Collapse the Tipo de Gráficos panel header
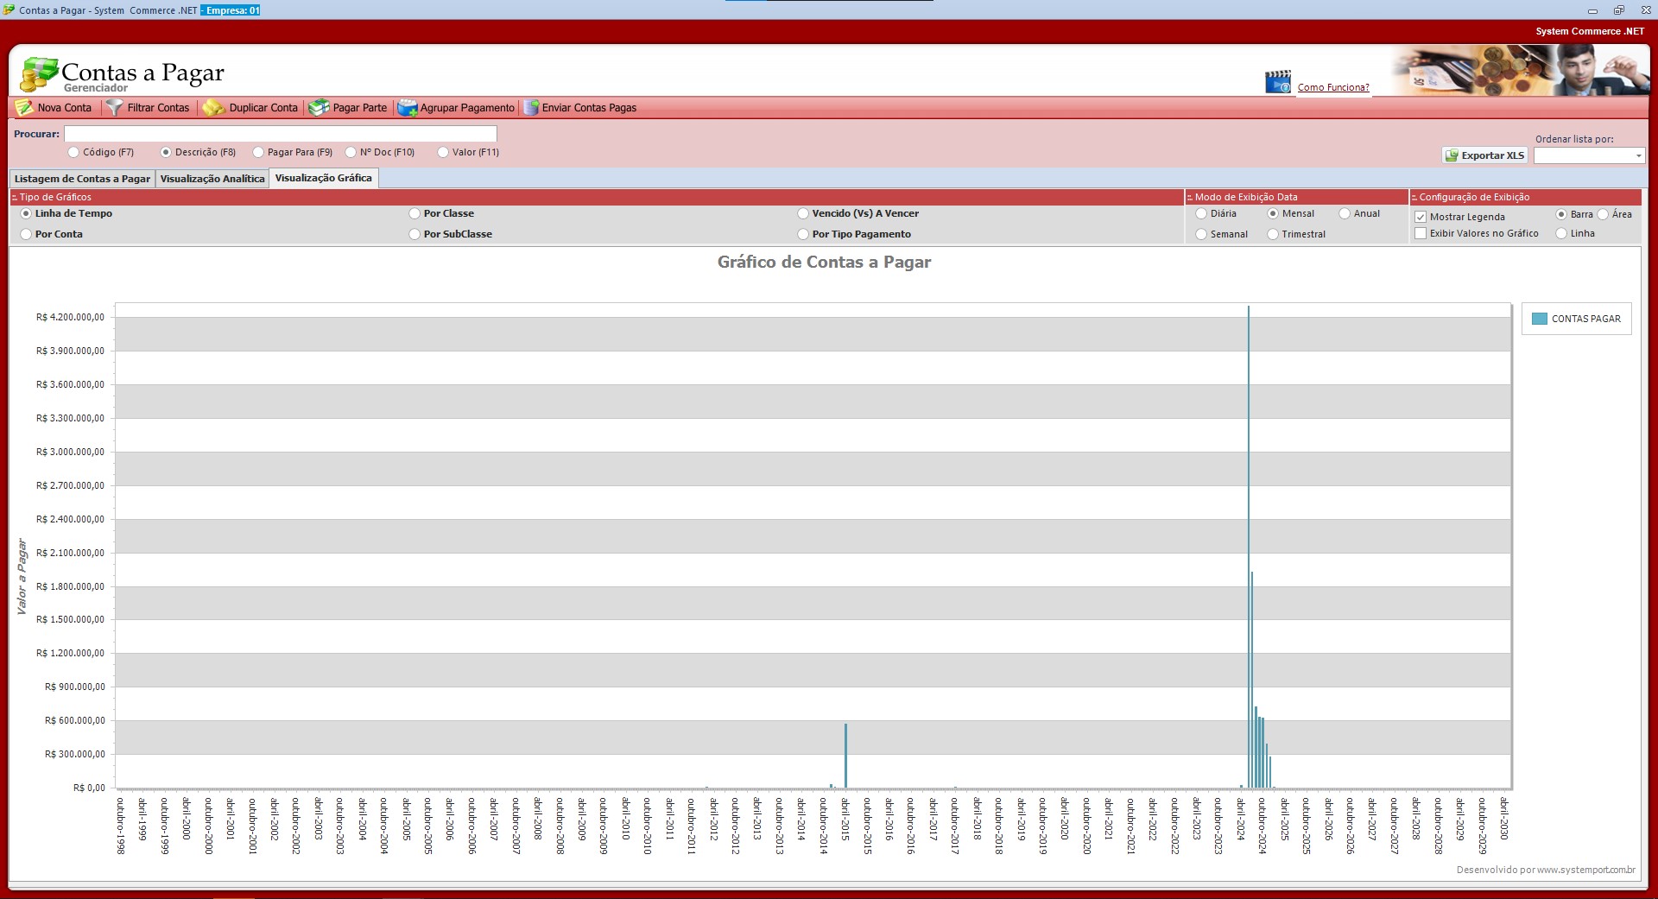The image size is (1658, 899). (x=15, y=198)
